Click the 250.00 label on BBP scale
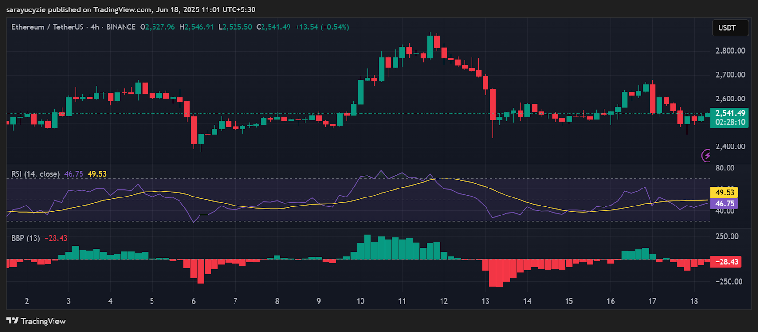Image resolution: width=758 pixels, height=332 pixels. 727,236
